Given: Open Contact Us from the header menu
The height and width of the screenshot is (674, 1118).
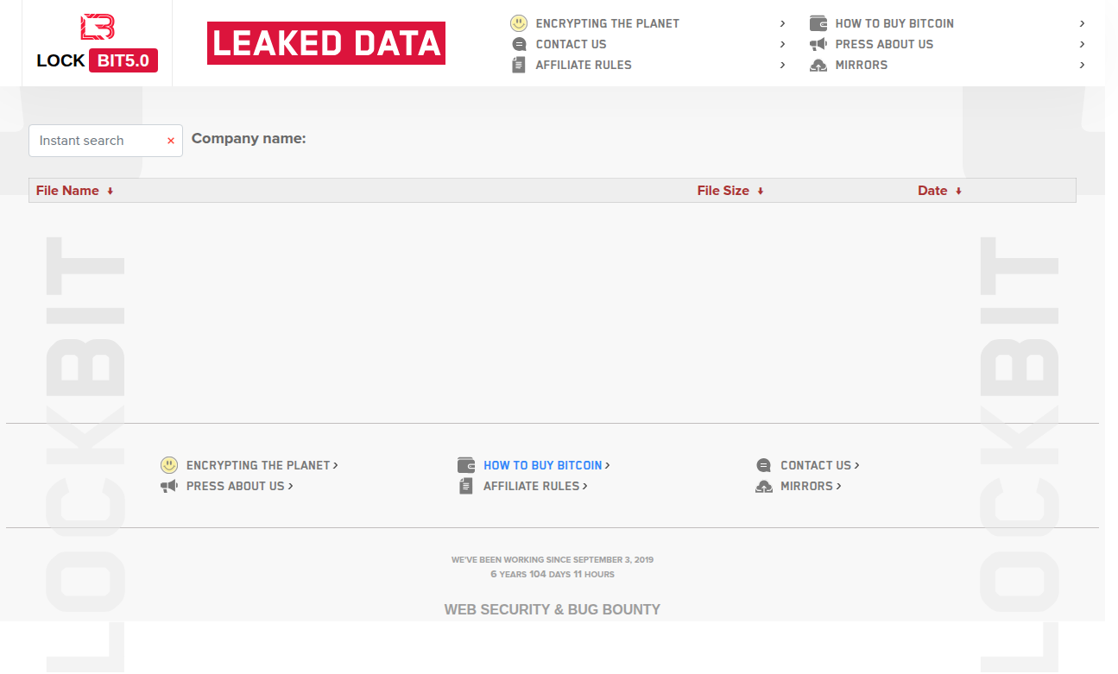Looking at the screenshot, I should pyautogui.click(x=571, y=44).
